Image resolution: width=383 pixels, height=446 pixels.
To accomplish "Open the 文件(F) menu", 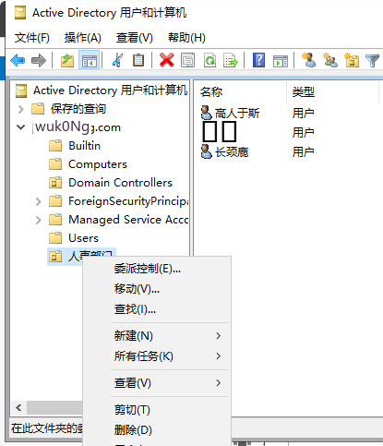I will pos(31,38).
